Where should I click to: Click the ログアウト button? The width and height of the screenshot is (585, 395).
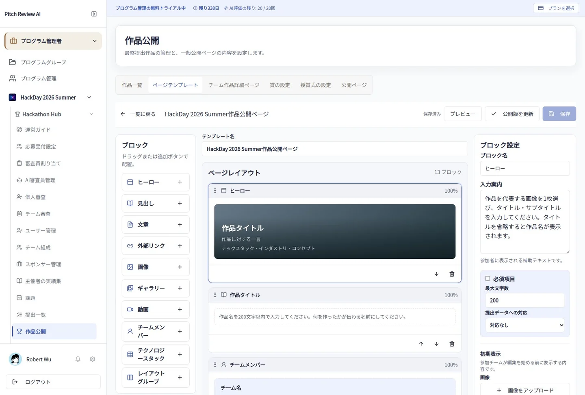(53, 382)
